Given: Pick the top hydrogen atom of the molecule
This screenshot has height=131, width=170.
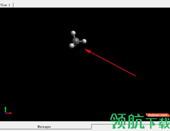Looking at the screenshot, I should [x=73, y=33].
